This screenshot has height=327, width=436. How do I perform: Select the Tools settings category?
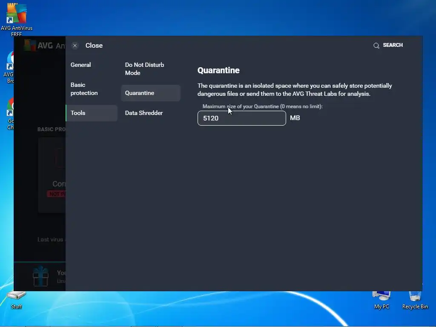pos(92,113)
